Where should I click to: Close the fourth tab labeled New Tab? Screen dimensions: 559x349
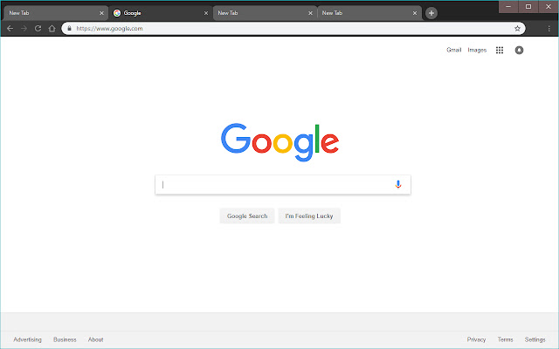[x=415, y=13]
